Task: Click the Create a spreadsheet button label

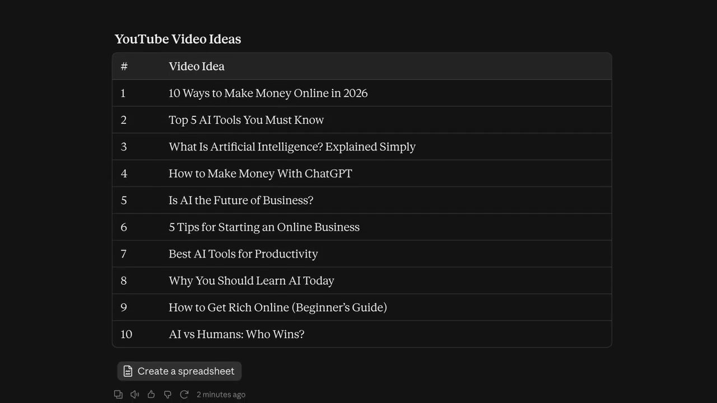Action: pyautogui.click(x=186, y=371)
